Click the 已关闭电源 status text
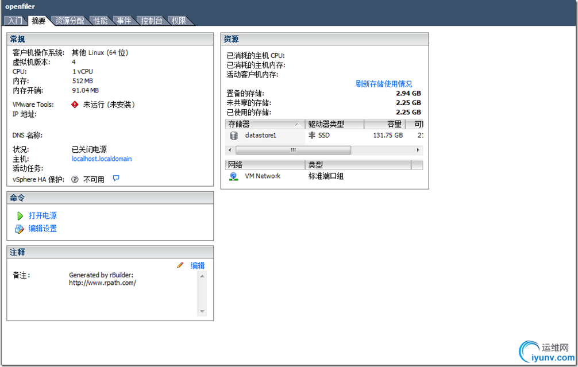This screenshot has width=578, height=367. pos(89,149)
